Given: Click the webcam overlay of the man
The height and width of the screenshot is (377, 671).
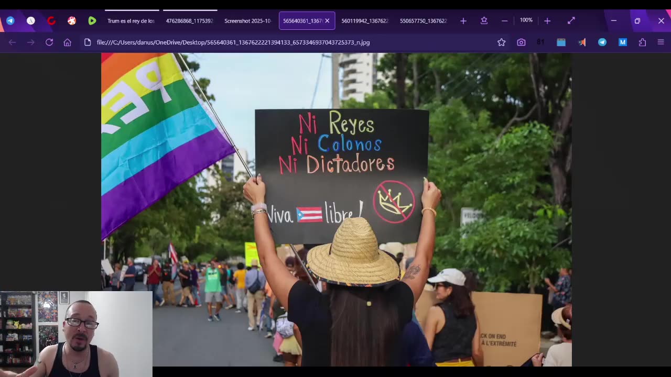Looking at the screenshot, I should pyautogui.click(x=76, y=334).
